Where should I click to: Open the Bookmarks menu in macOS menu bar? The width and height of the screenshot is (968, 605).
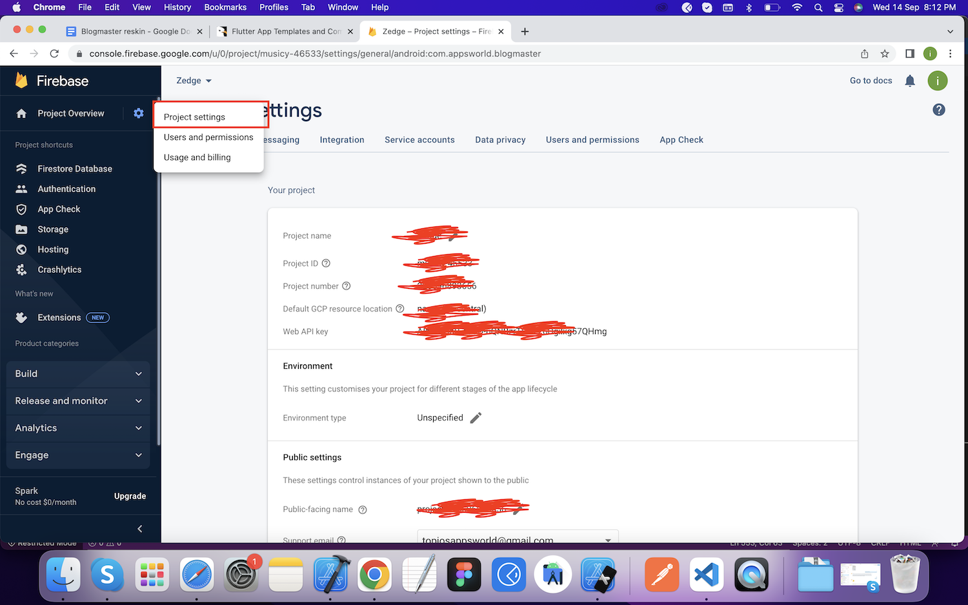tap(225, 7)
